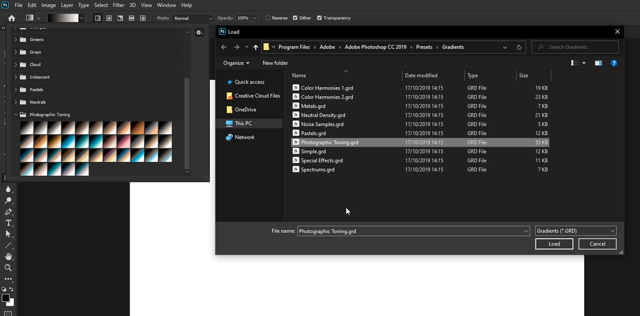The image size is (640, 316).
Task: Open the Layer menu
Action: (x=67, y=5)
